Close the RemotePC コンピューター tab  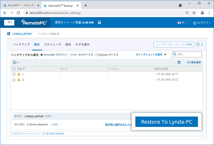click(x=38, y=5)
